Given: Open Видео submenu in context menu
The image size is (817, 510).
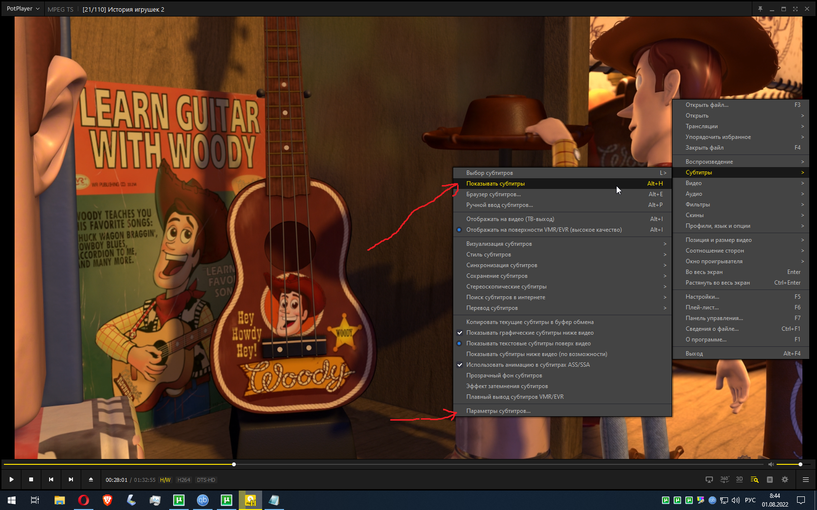Looking at the screenshot, I should 741,183.
